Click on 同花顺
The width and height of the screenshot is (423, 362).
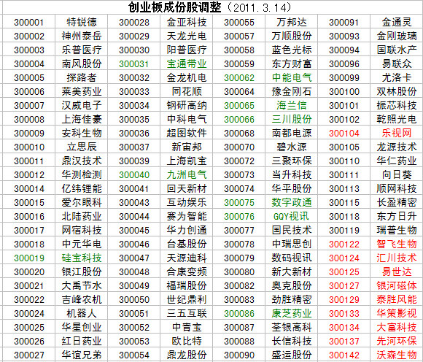[187, 91]
